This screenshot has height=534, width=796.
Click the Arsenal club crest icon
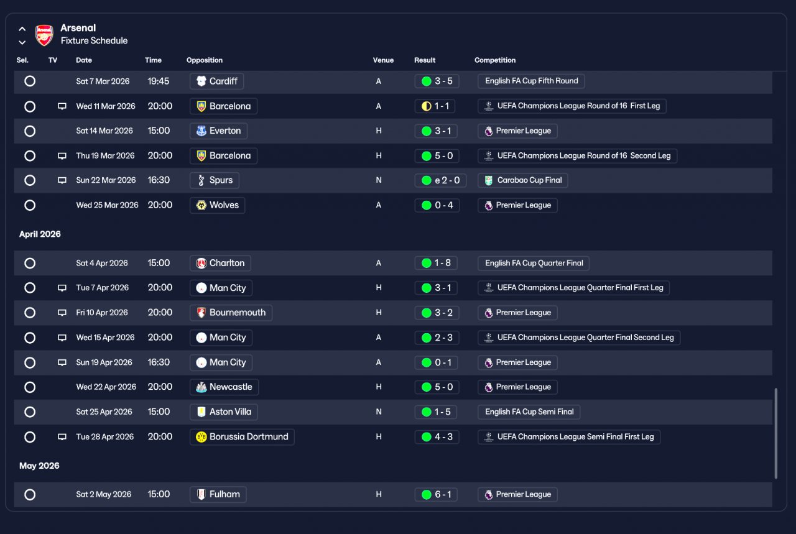(44, 35)
